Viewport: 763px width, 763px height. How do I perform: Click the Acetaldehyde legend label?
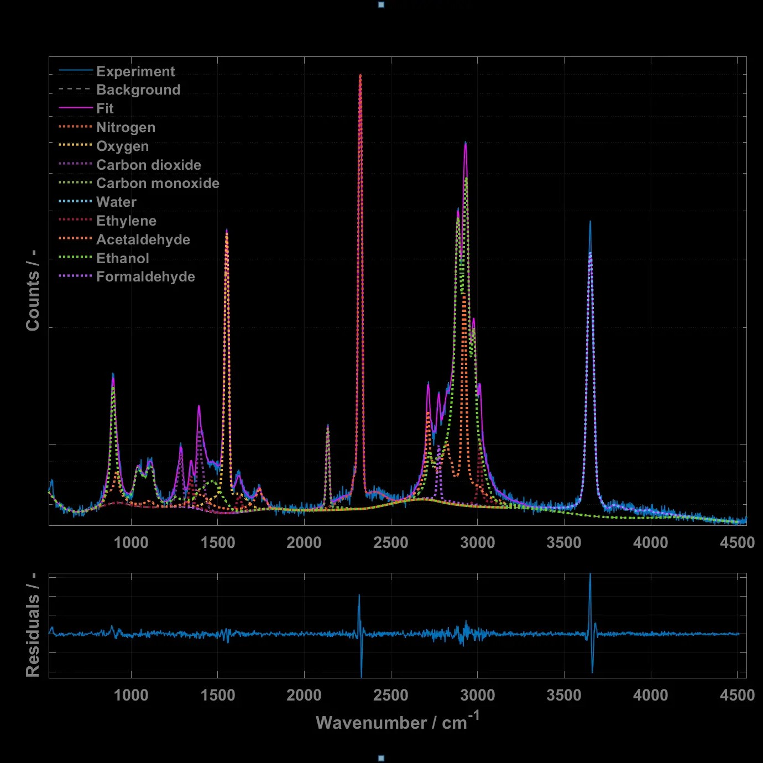pyautogui.click(x=143, y=239)
